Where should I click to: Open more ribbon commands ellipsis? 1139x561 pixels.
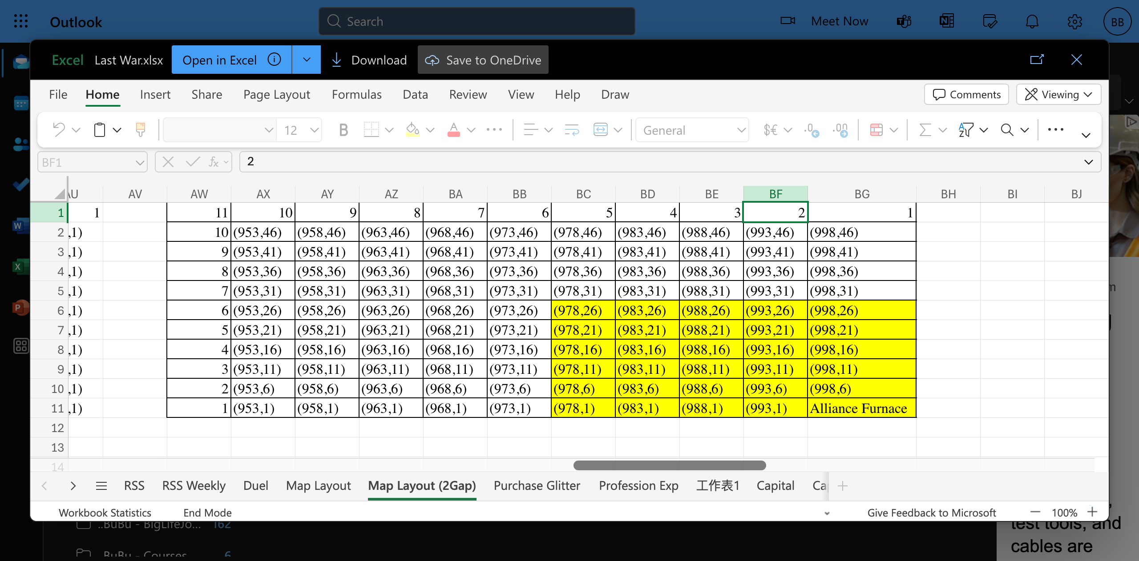(x=1056, y=129)
